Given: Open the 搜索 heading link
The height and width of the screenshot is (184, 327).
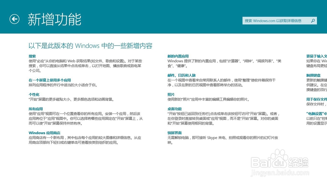Looking at the screenshot, I should click(x=32, y=56).
